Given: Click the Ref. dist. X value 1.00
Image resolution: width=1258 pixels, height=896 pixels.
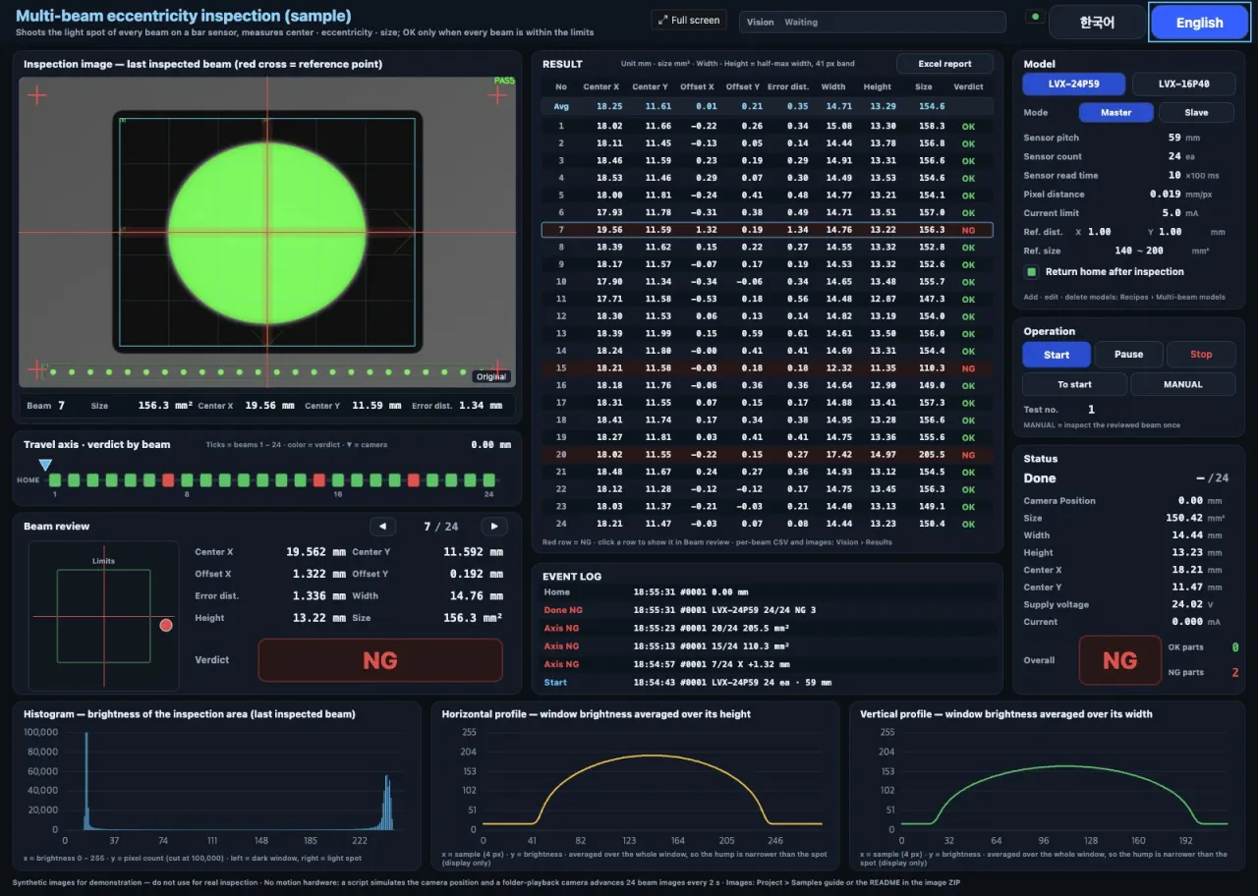Looking at the screenshot, I should click(1099, 232).
